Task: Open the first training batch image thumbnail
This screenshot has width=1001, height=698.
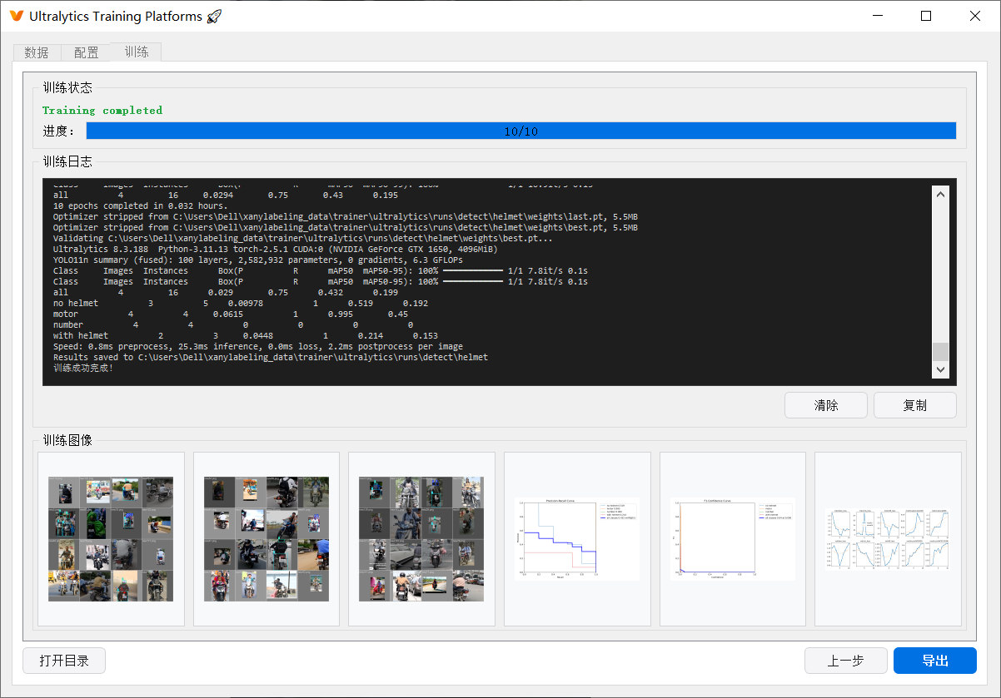Action: pyautogui.click(x=111, y=539)
